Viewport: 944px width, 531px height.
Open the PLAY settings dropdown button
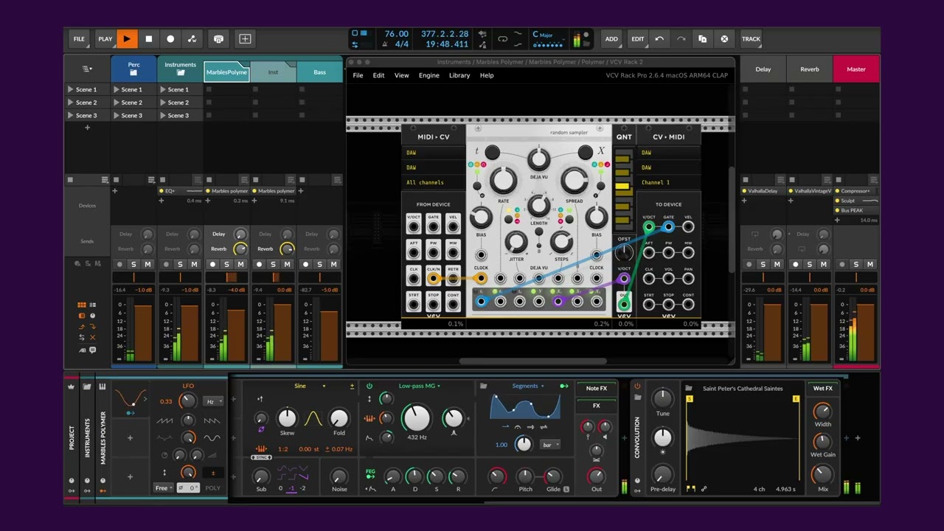105,39
